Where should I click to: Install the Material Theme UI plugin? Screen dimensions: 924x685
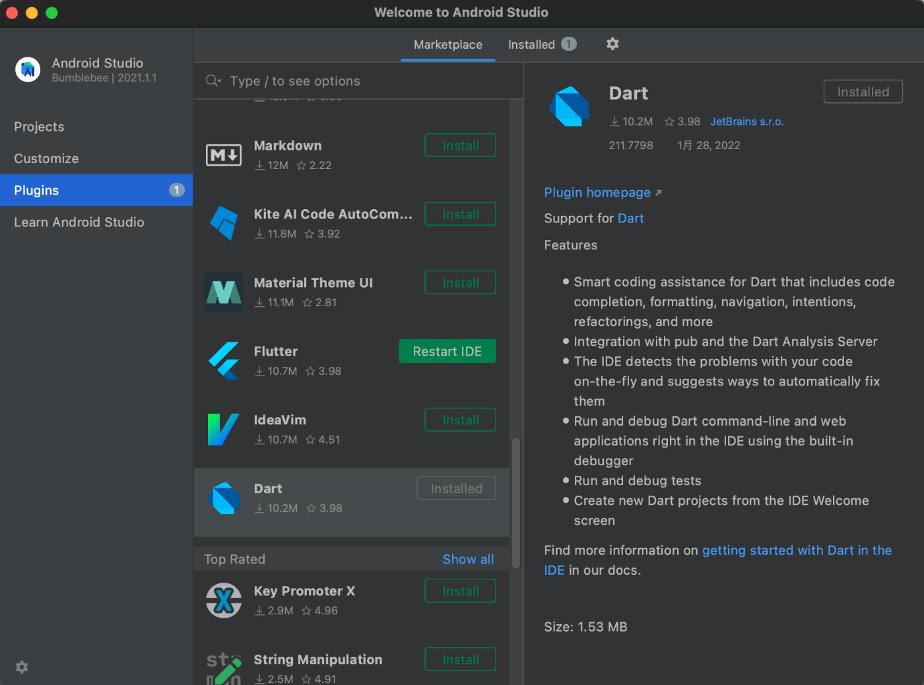coord(460,282)
